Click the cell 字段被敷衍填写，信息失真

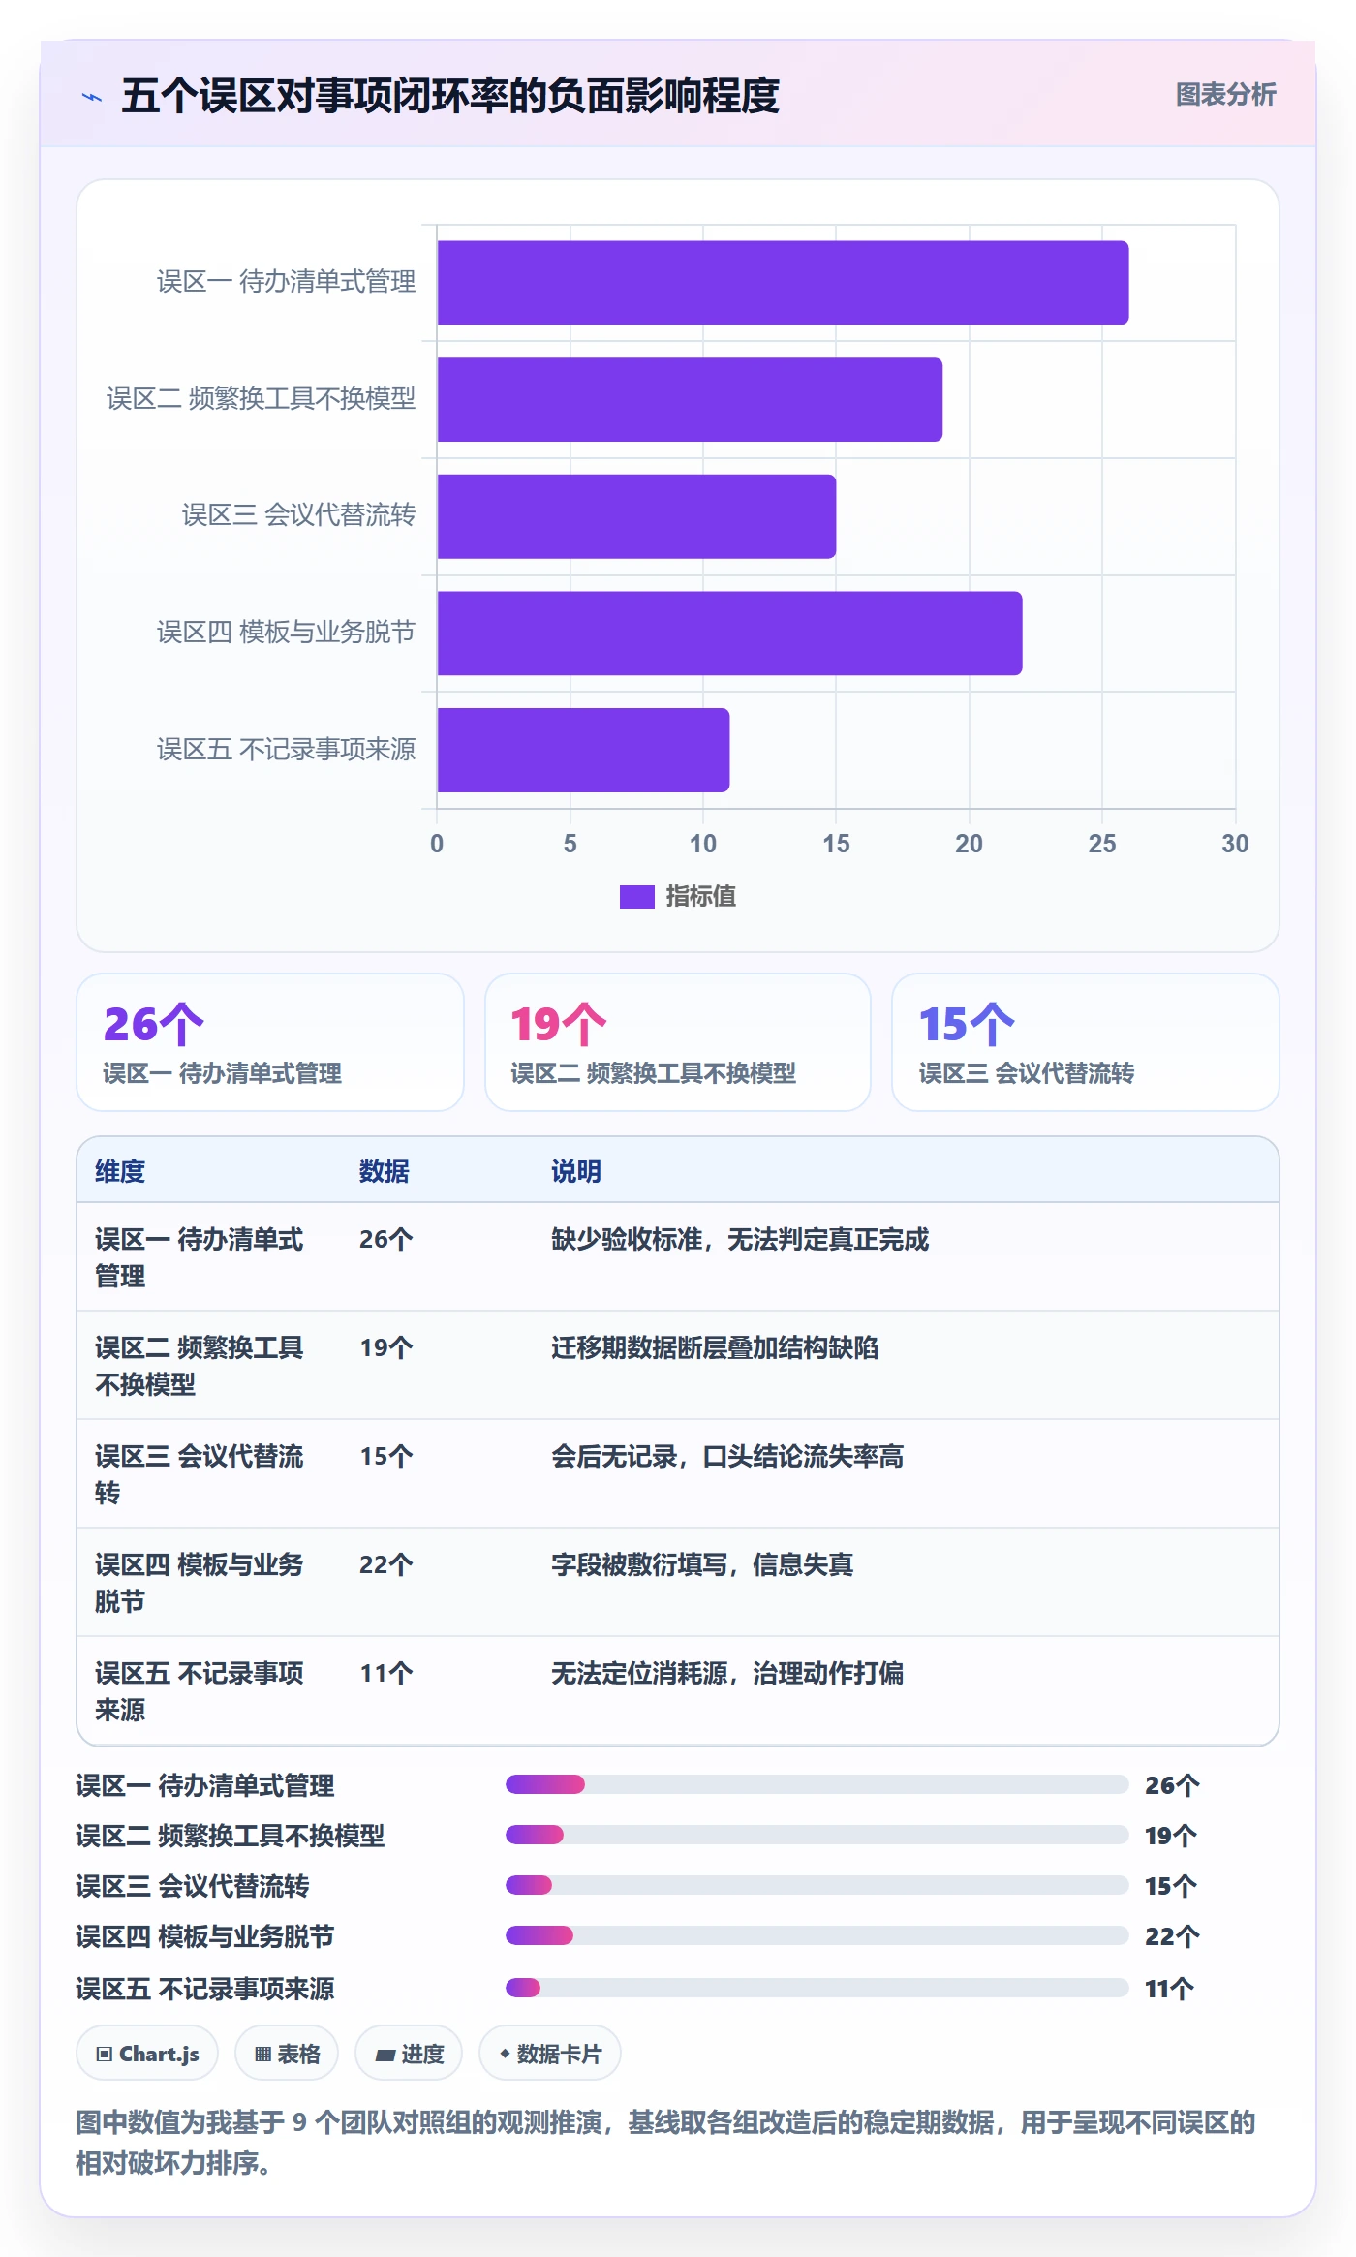702,1564
